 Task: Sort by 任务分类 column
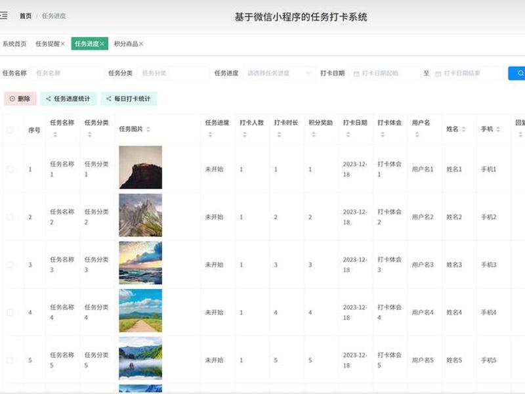89,135
